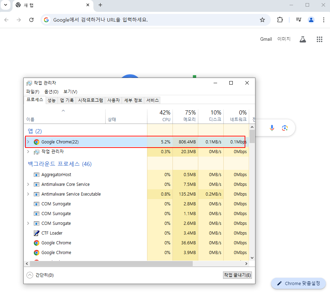Image resolution: width=330 pixels, height=292 pixels.
Task: Click the CTF Loader pen icon
Action: pos(37,233)
